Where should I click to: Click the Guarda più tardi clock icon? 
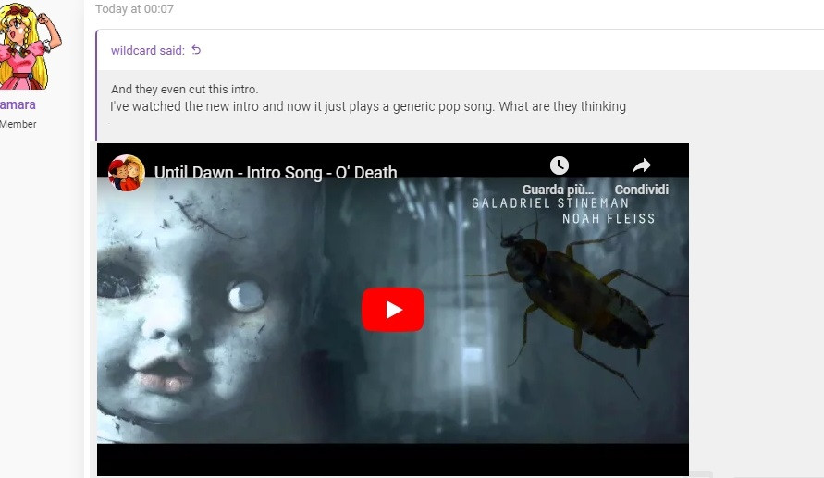pos(560,165)
